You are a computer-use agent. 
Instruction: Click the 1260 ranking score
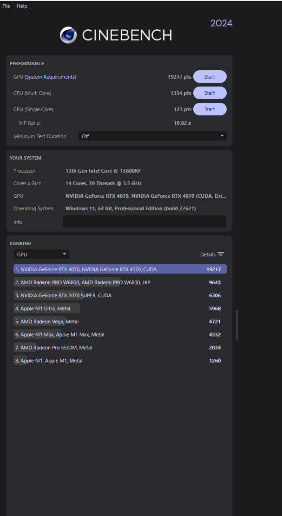(x=215, y=361)
